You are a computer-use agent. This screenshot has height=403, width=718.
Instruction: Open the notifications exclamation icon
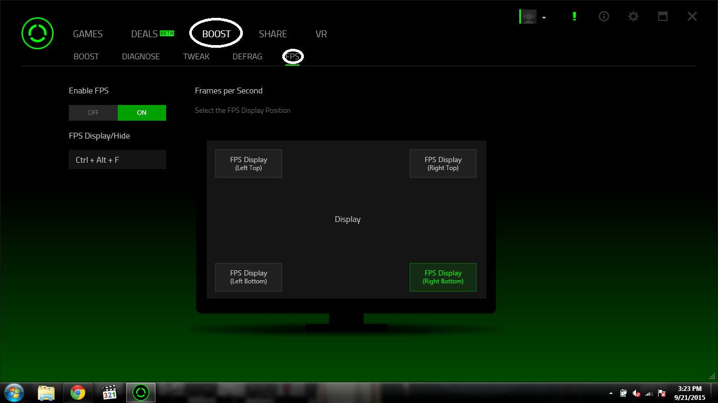click(574, 16)
